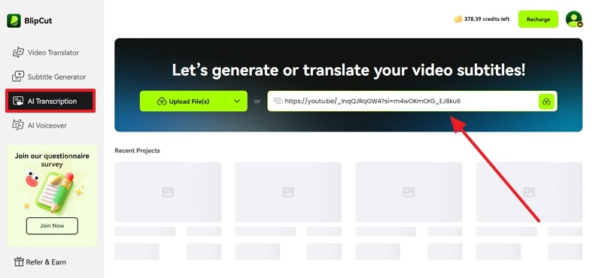The height and width of the screenshot is (278, 593).
Task: Click the BlipCut logo icon
Action: (x=14, y=20)
